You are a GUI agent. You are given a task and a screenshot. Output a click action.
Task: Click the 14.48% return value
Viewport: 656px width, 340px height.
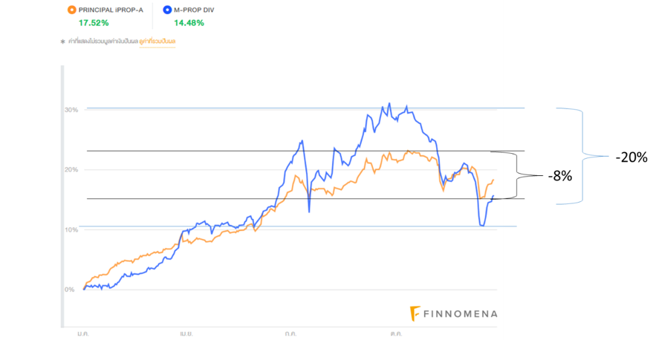pyautogui.click(x=189, y=23)
